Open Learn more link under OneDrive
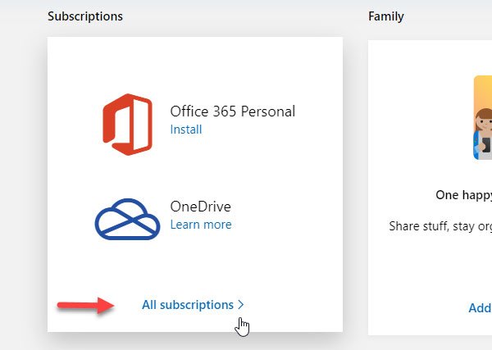 tap(201, 225)
